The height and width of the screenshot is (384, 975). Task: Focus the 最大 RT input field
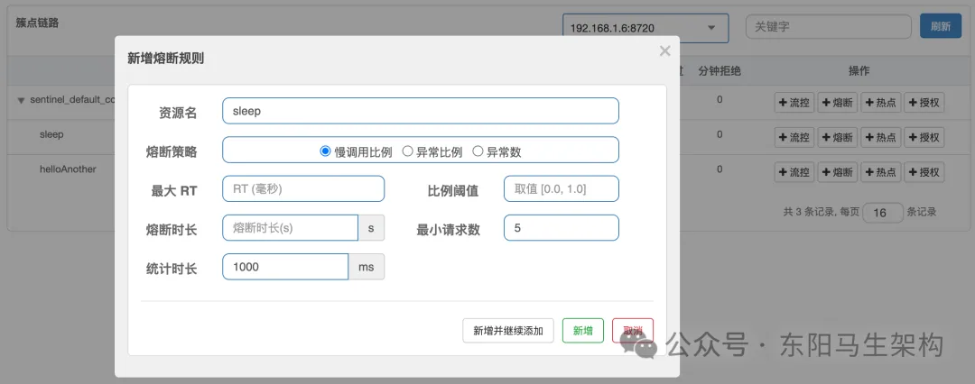click(x=303, y=189)
